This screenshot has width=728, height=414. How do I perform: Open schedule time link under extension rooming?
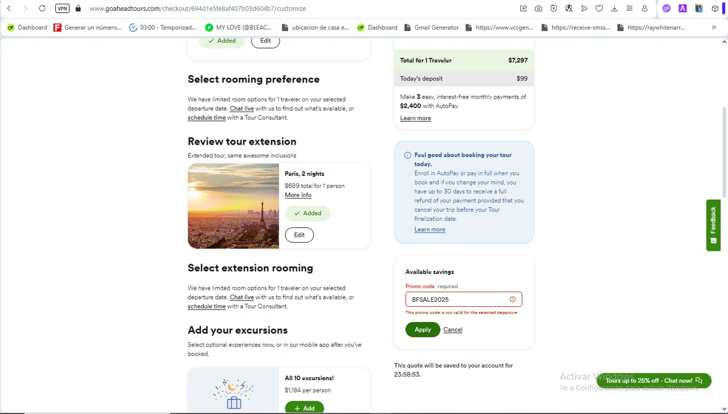(x=207, y=307)
